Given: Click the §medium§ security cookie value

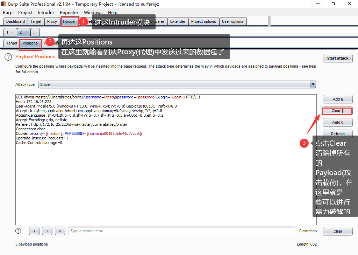Looking at the screenshot, I should [54, 133].
